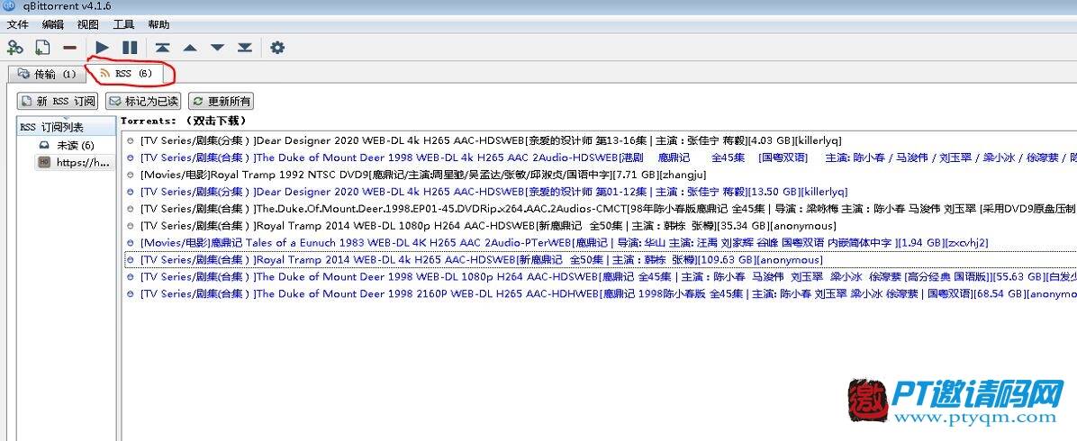Switch to the RSS (6) tab

pyautogui.click(x=126, y=73)
